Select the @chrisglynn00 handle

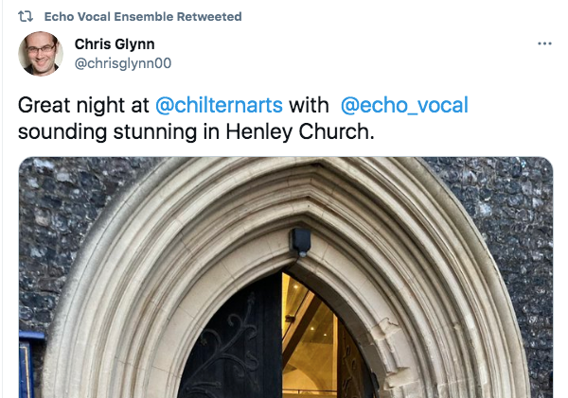(x=122, y=62)
